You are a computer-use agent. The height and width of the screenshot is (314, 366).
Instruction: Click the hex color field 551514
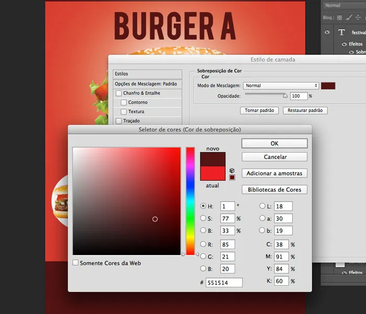pyautogui.click(x=224, y=283)
